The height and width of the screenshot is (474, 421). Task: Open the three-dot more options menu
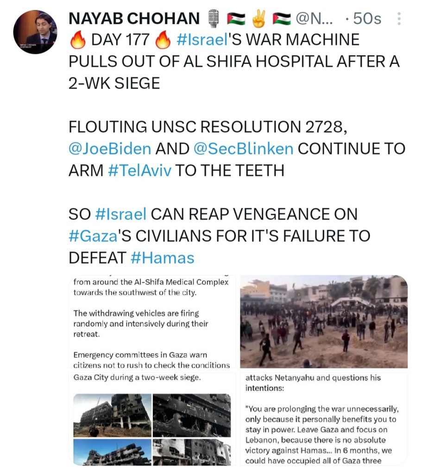pos(399,19)
